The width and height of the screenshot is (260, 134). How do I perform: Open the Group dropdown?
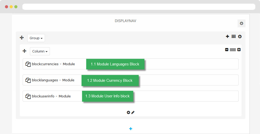coord(36,38)
